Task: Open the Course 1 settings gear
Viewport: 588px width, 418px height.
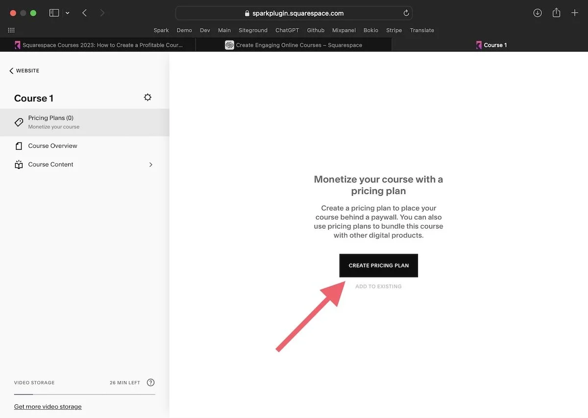Action: pyautogui.click(x=147, y=97)
